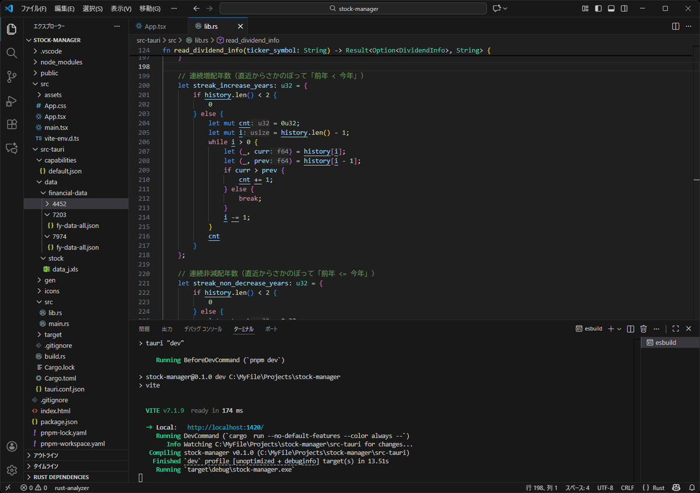The height and width of the screenshot is (493, 700).
Task: Open the Search view in activity bar
Action: click(12, 53)
